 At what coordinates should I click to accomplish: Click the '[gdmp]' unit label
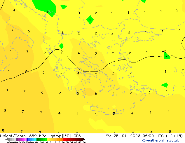[x=56, y=136]
